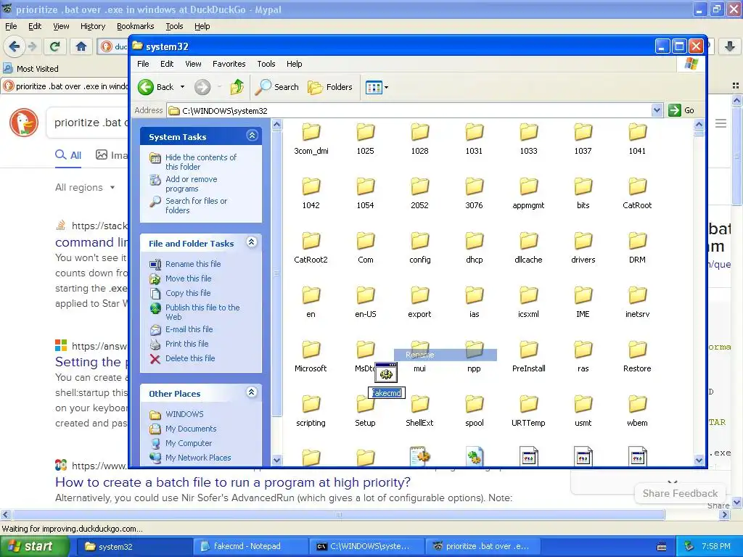Open the Mypal downloads arrow icon
The height and width of the screenshot is (557, 743).
point(730,46)
